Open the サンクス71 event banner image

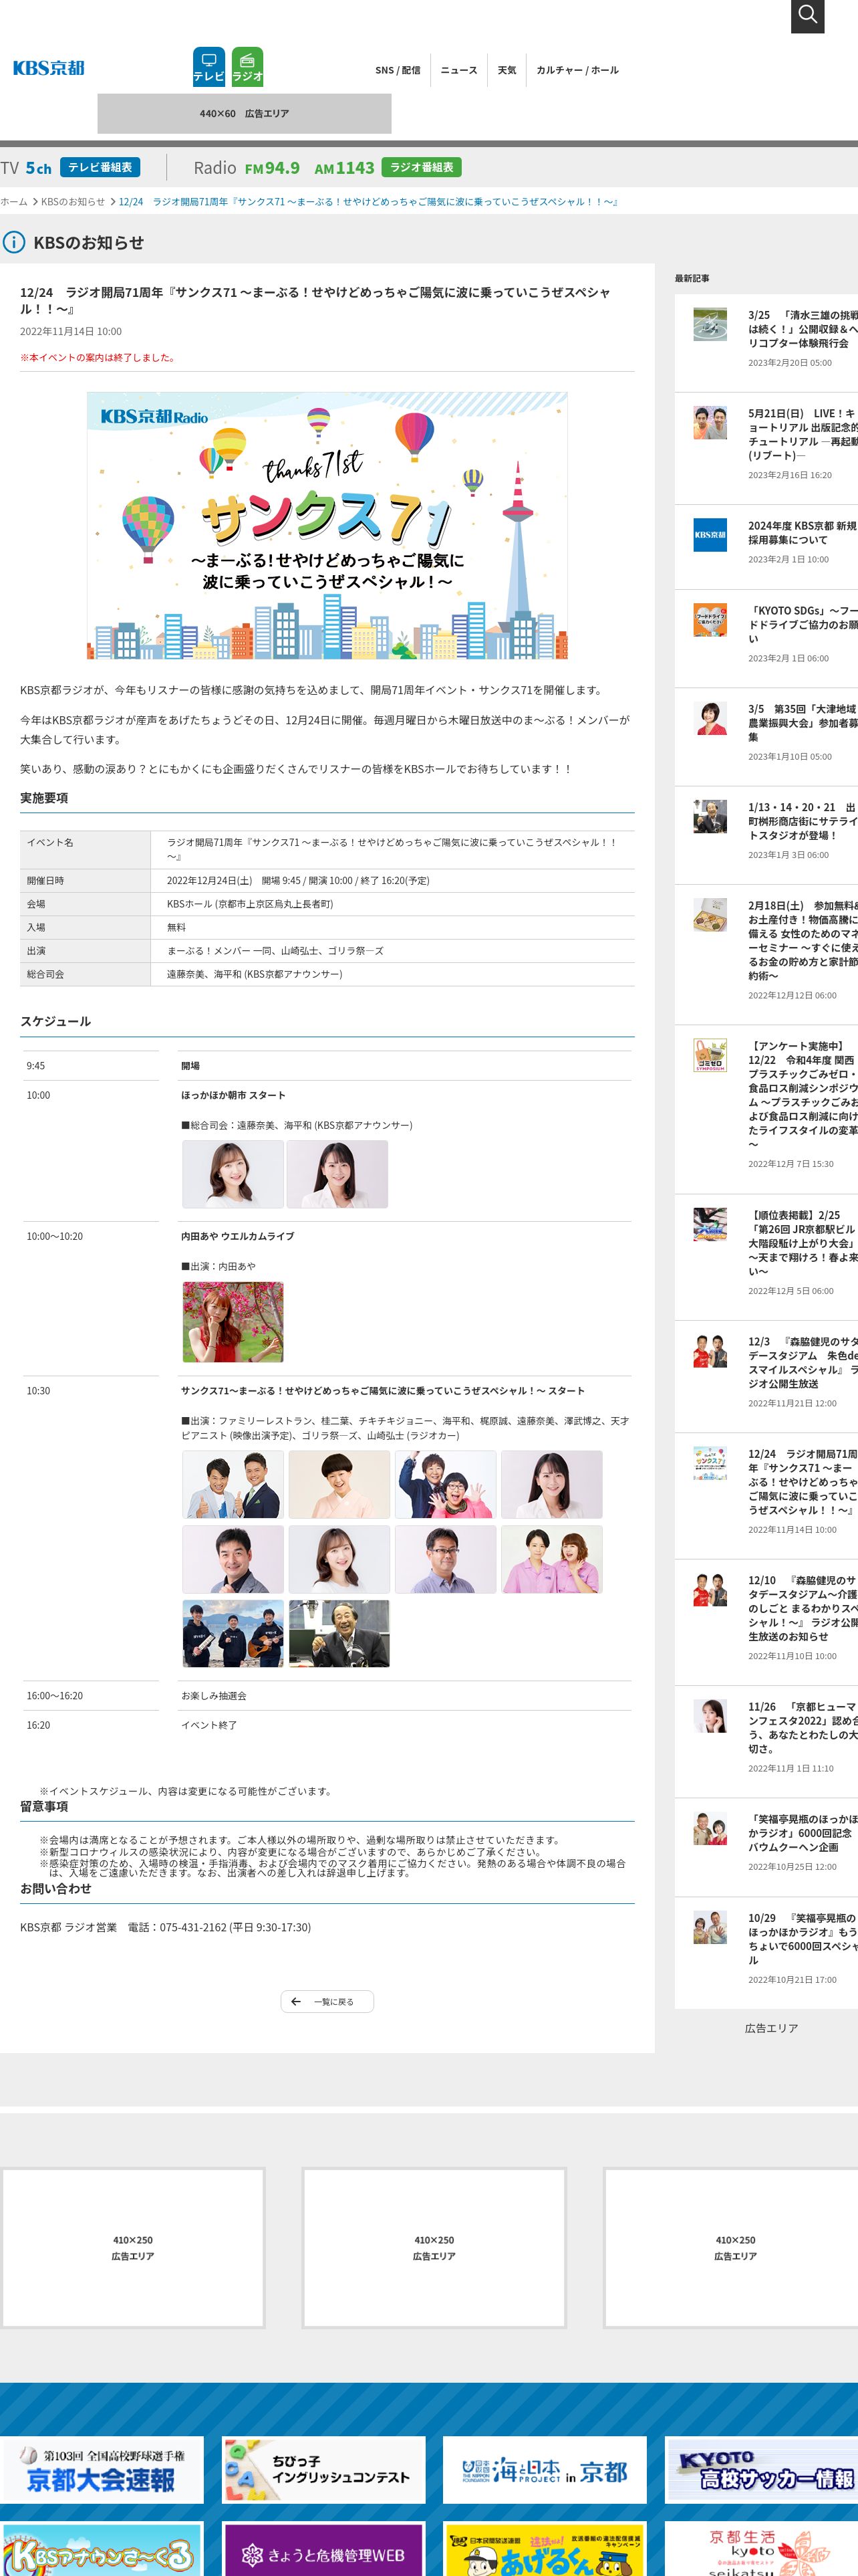pyautogui.click(x=327, y=525)
